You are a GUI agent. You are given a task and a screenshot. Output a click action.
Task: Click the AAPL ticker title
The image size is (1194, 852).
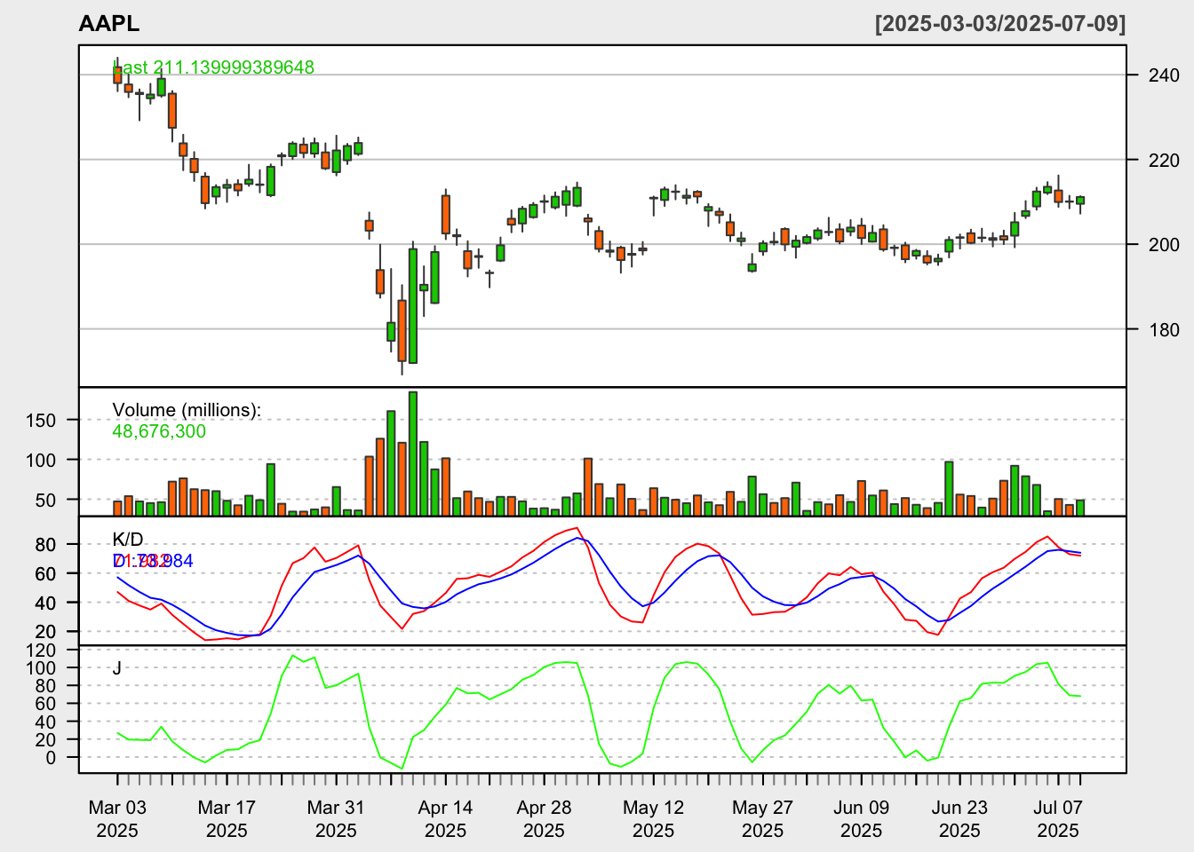click(109, 24)
